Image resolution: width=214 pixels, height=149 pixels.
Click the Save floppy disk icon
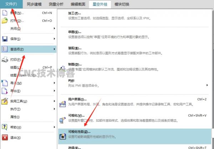[5, 39]
